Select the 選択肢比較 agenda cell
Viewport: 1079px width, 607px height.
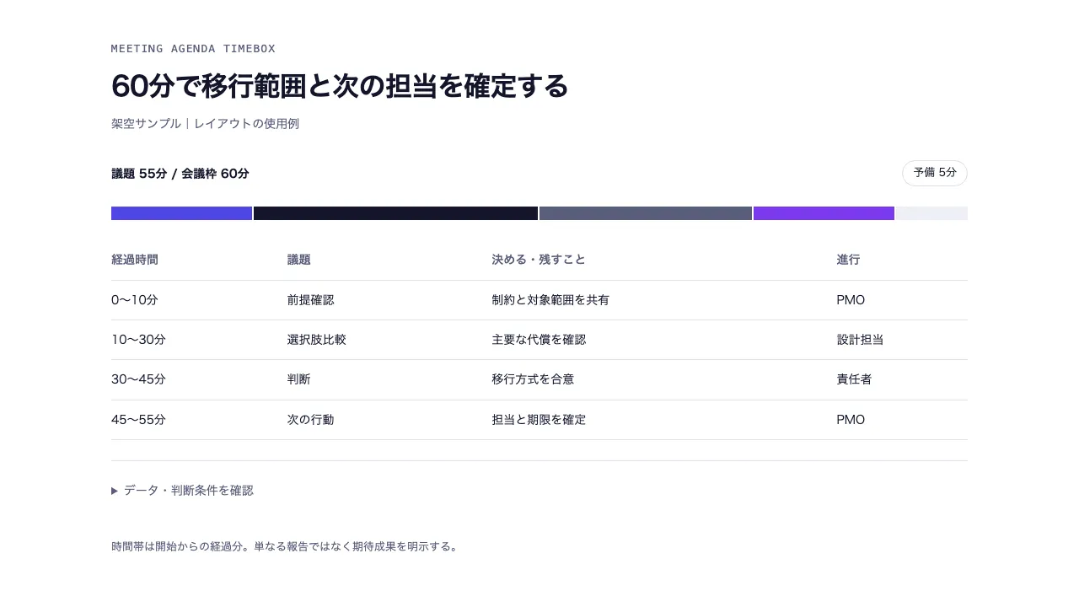317,340
